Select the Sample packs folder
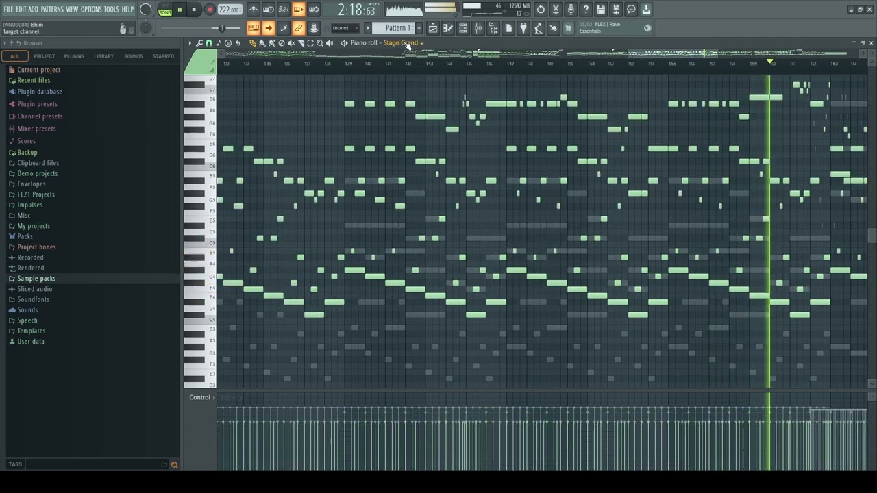The image size is (877, 493). click(x=36, y=279)
